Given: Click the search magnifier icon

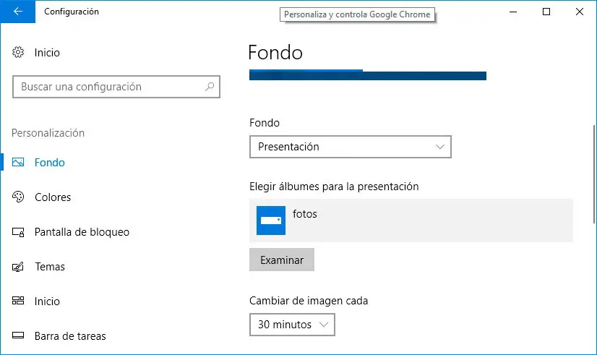Looking at the screenshot, I should (x=210, y=87).
